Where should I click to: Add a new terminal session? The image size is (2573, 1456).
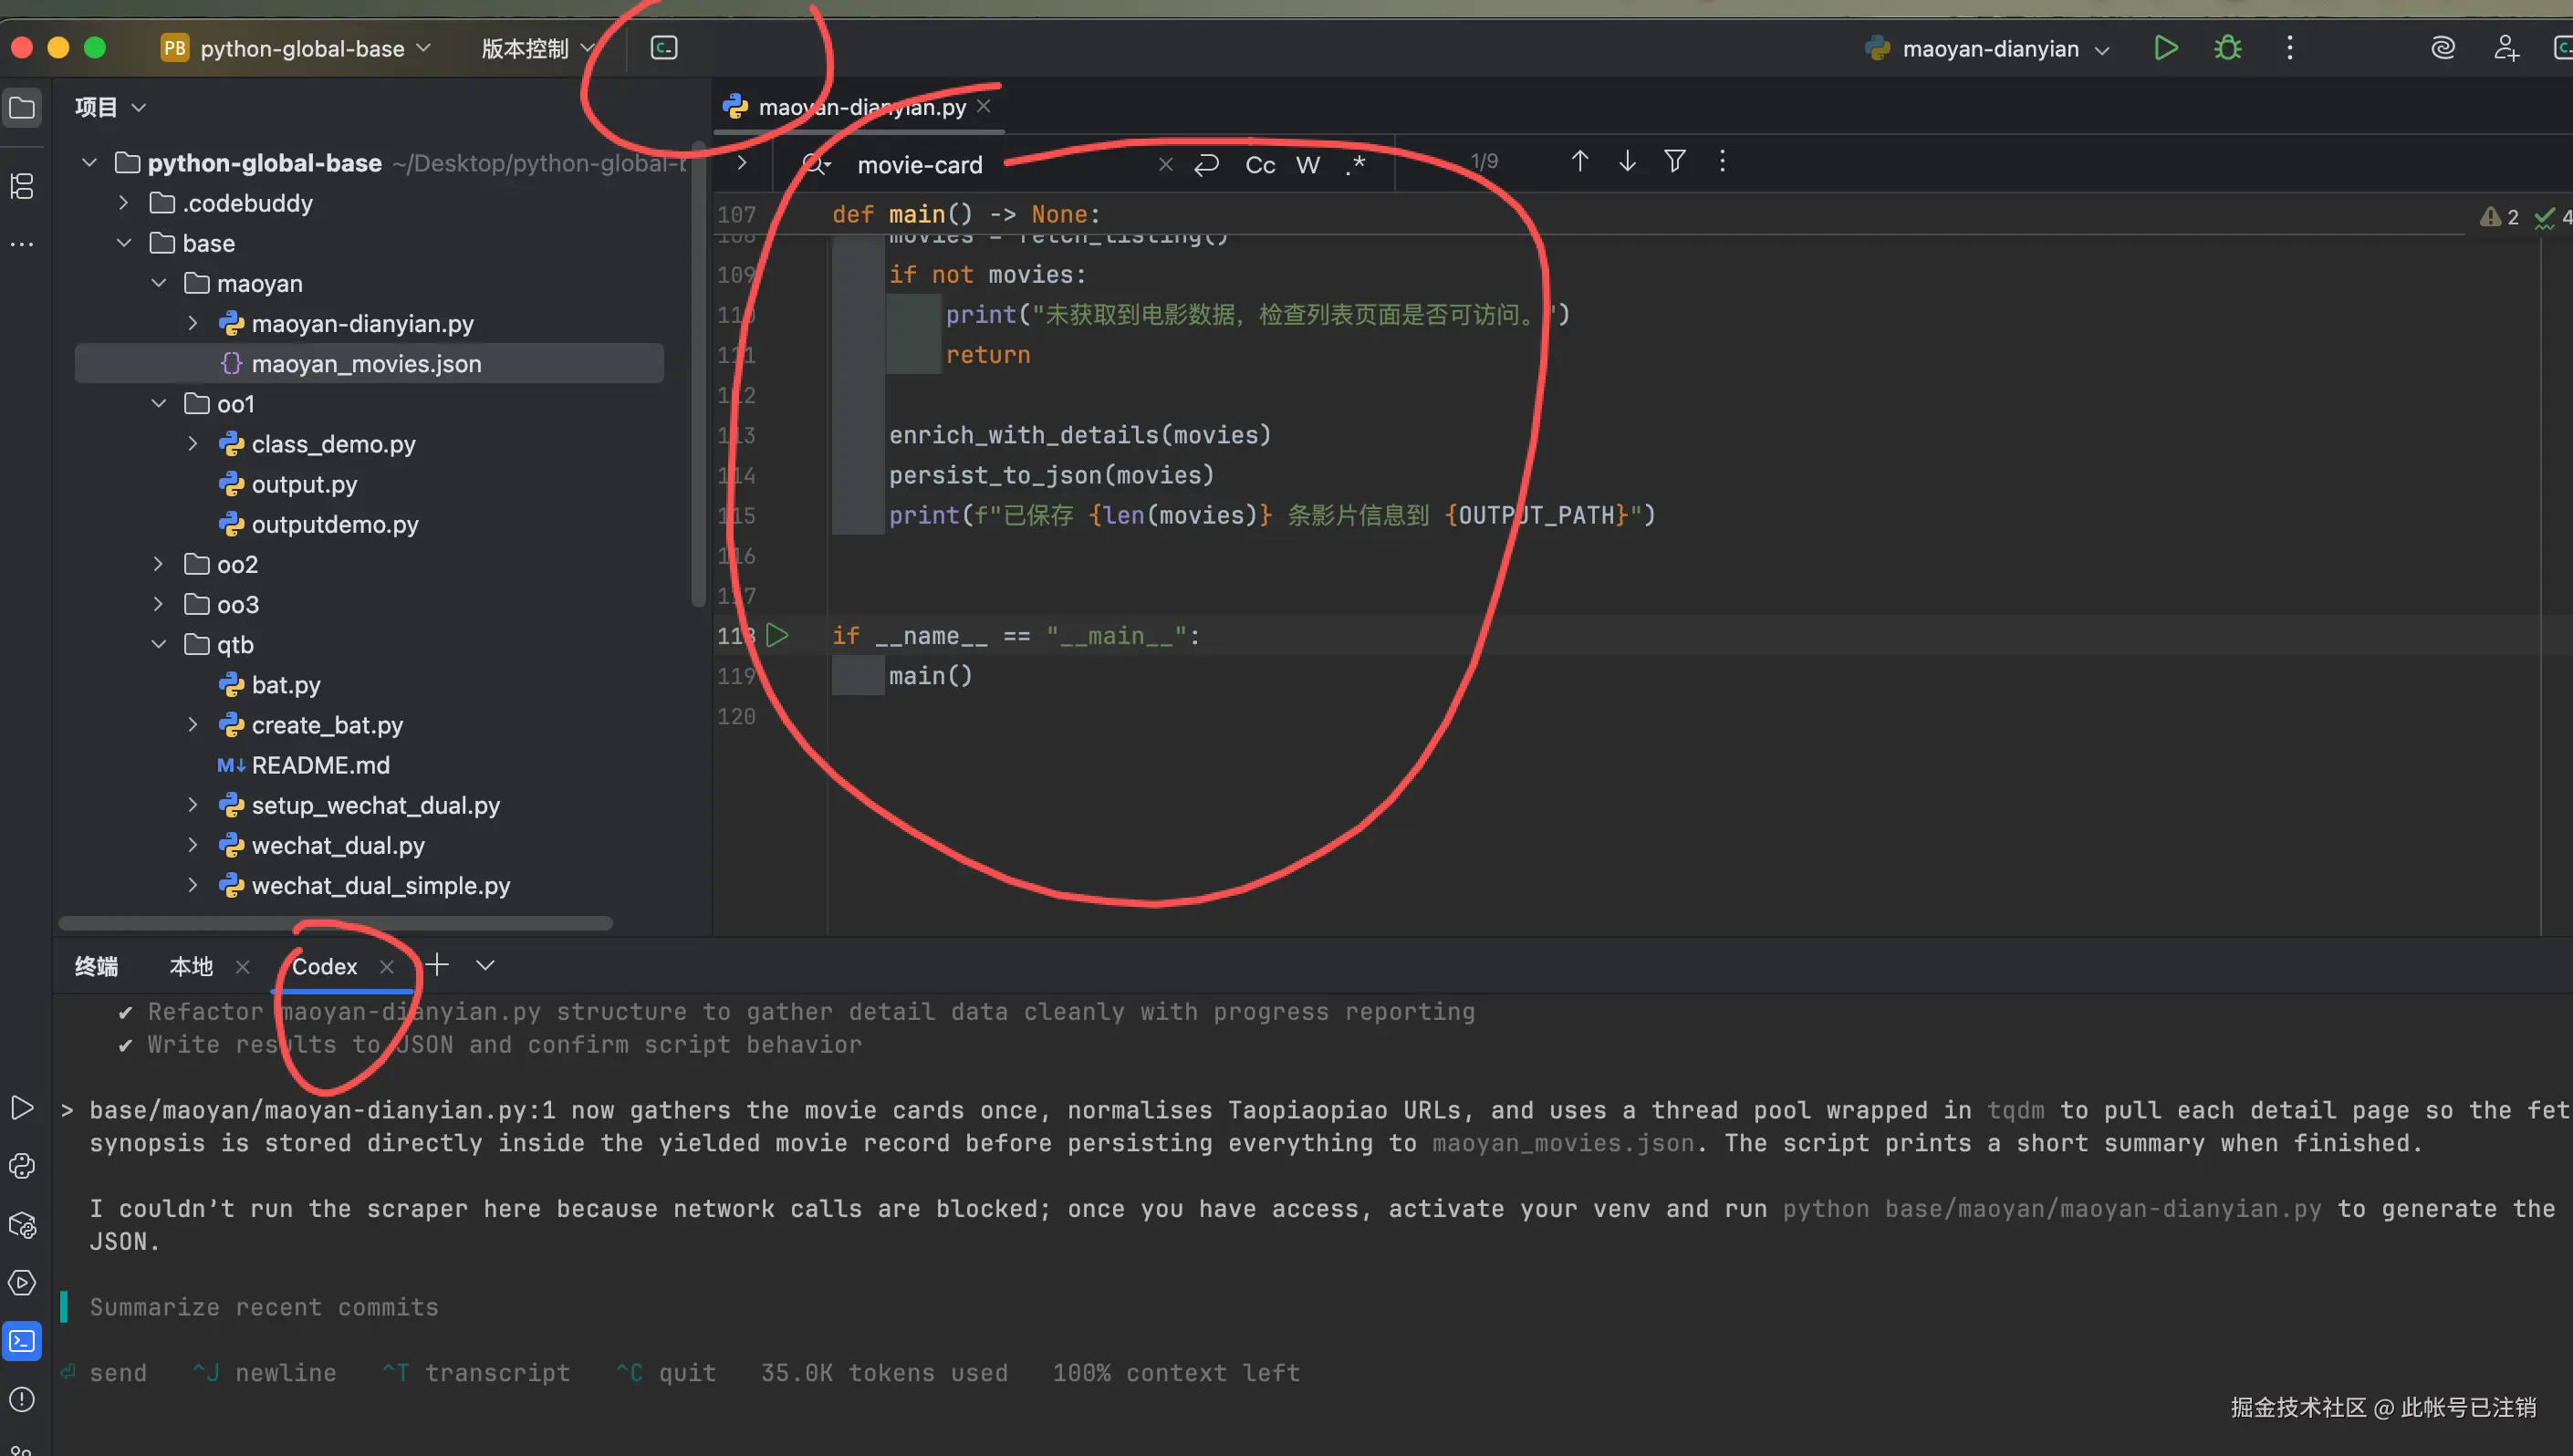point(437,965)
